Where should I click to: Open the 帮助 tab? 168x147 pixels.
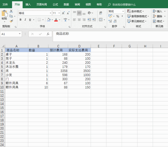coord(99,4)
